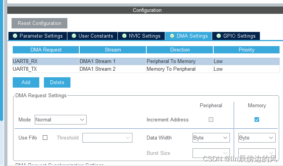Click the DMA1 Stream 2 cell
Image resolution: width=283 pixels, height=166 pixels.
click(112, 69)
